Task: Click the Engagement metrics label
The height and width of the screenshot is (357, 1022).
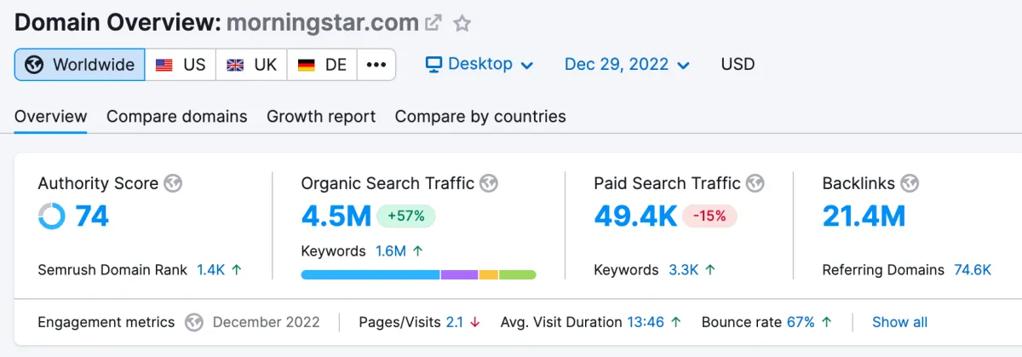Action: coord(106,323)
